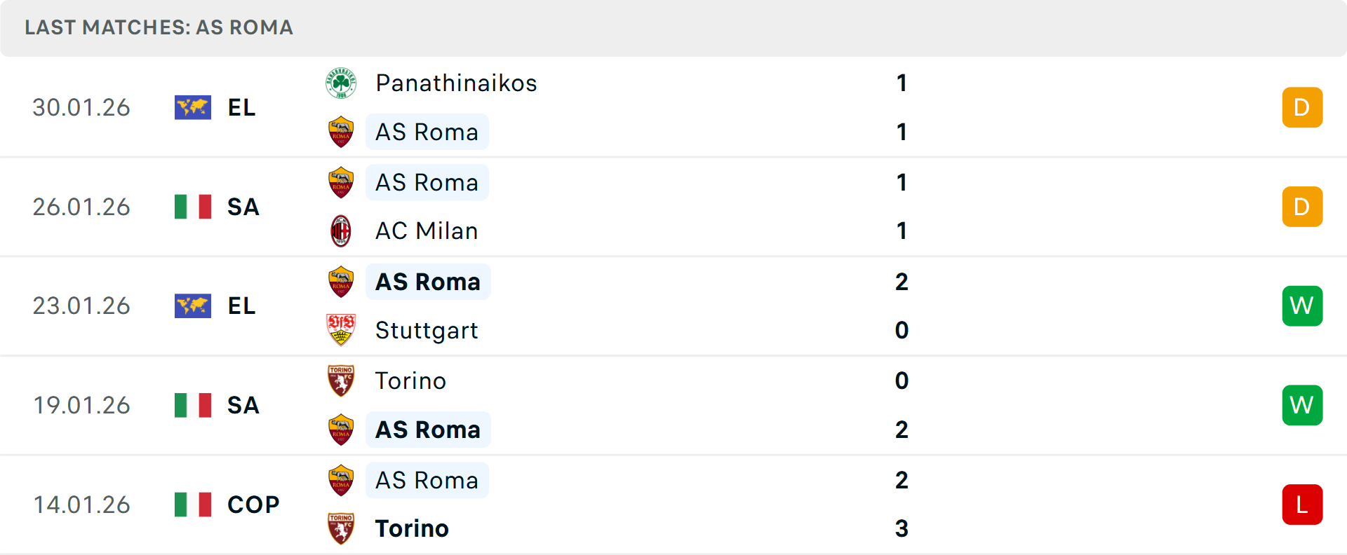Click the AS Roma crest beside AC Milan match
This screenshot has height=555, width=1347.
click(x=341, y=182)
